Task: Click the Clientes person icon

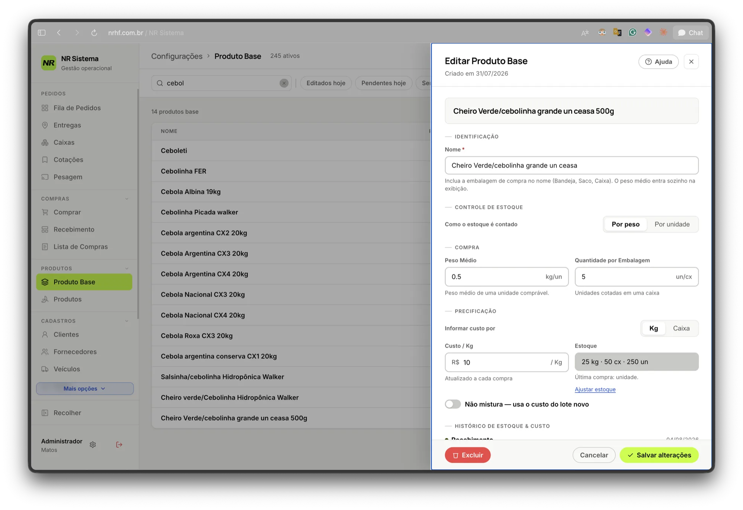Action: [45, 334]
